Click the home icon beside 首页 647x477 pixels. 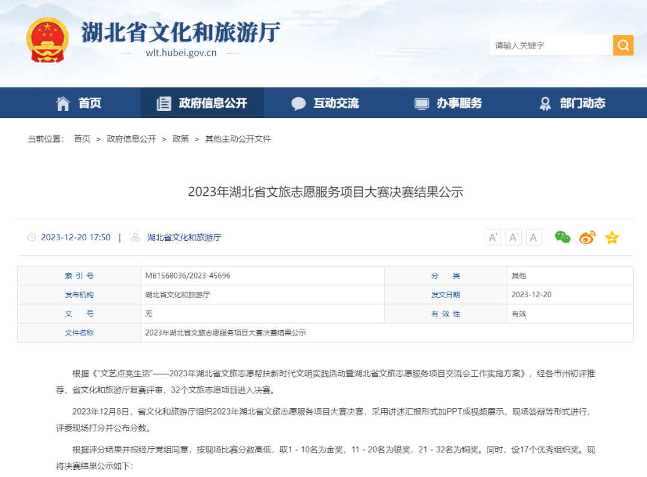[x=62, y=102]
